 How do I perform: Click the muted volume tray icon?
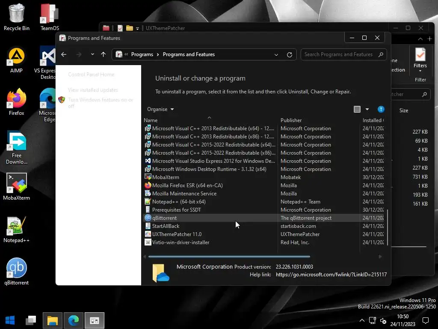coord(383,320)
